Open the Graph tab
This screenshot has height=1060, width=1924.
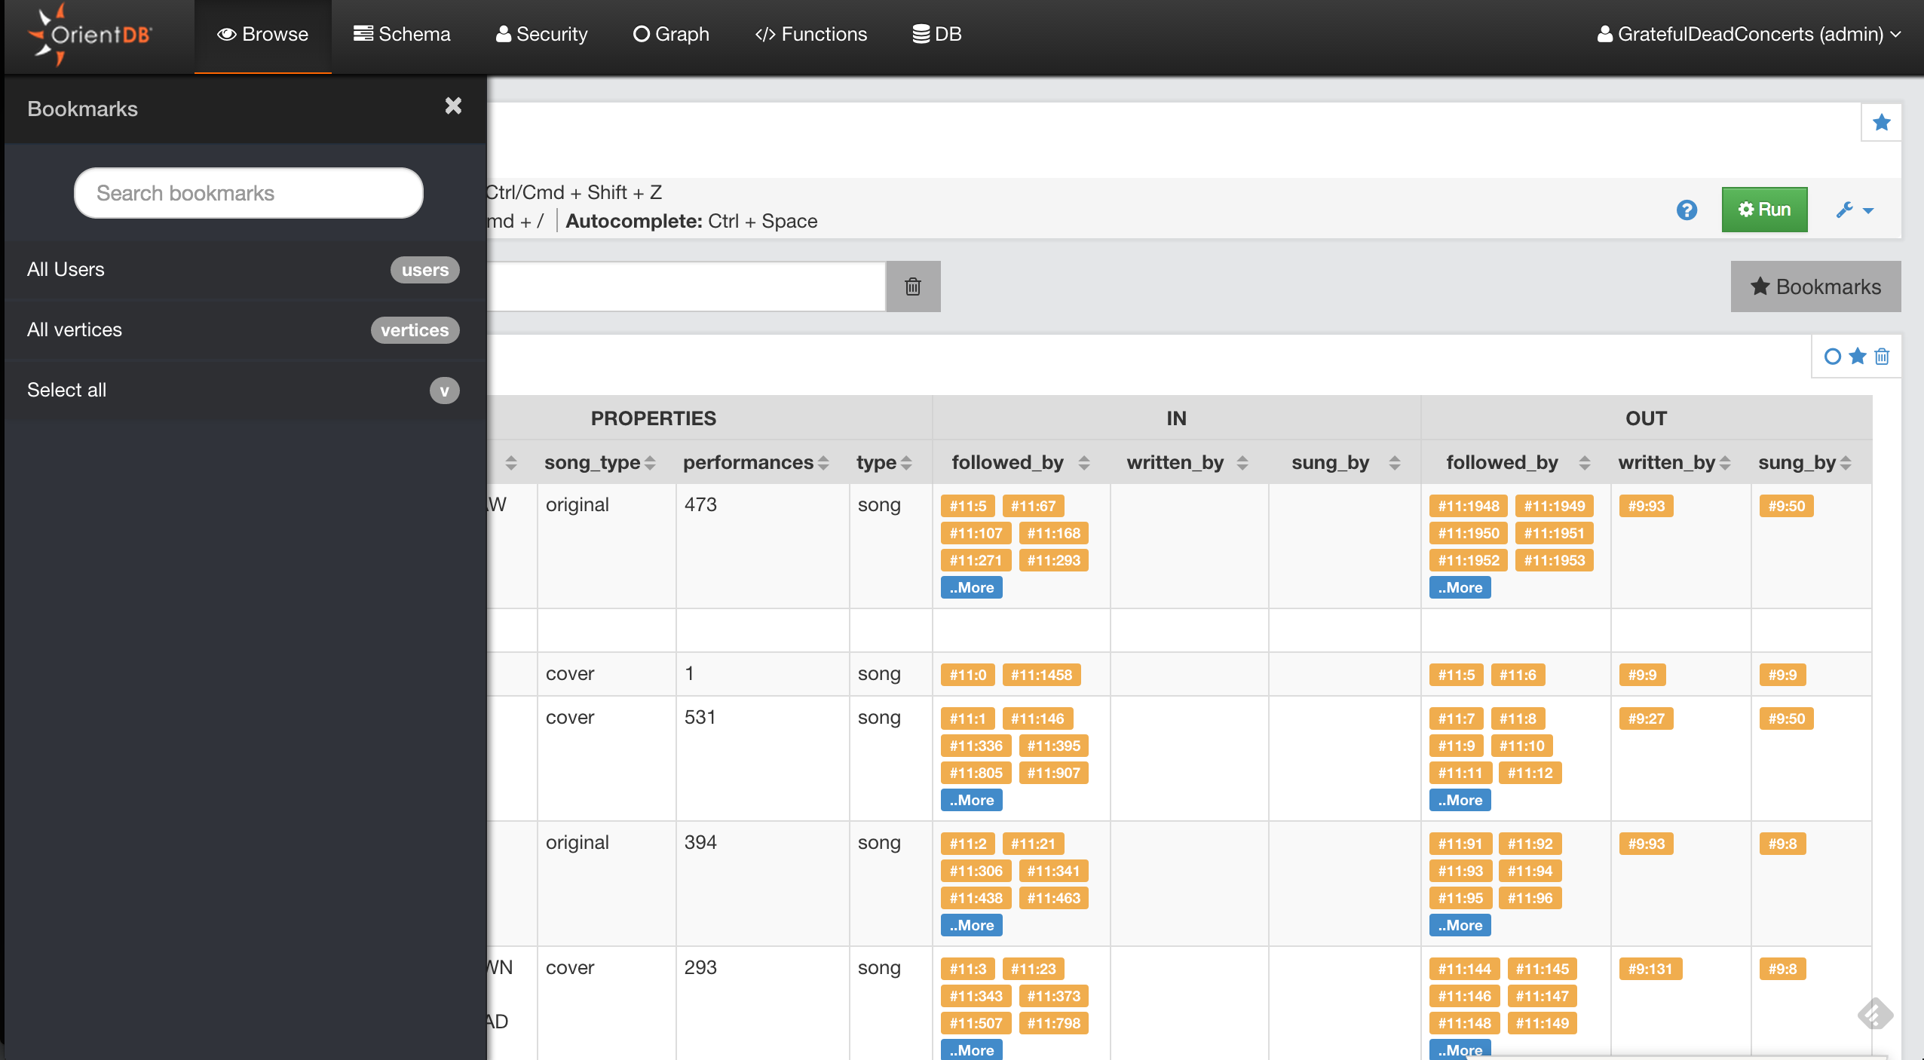[671, 34]
